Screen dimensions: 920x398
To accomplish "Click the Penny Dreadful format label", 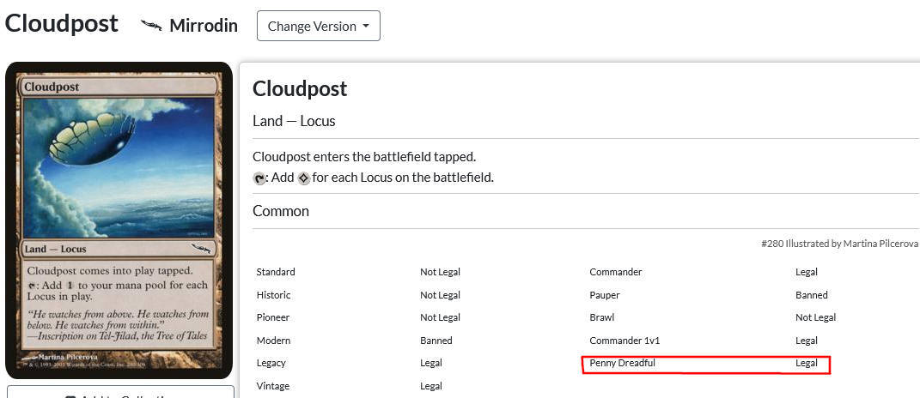I will 622,363.
